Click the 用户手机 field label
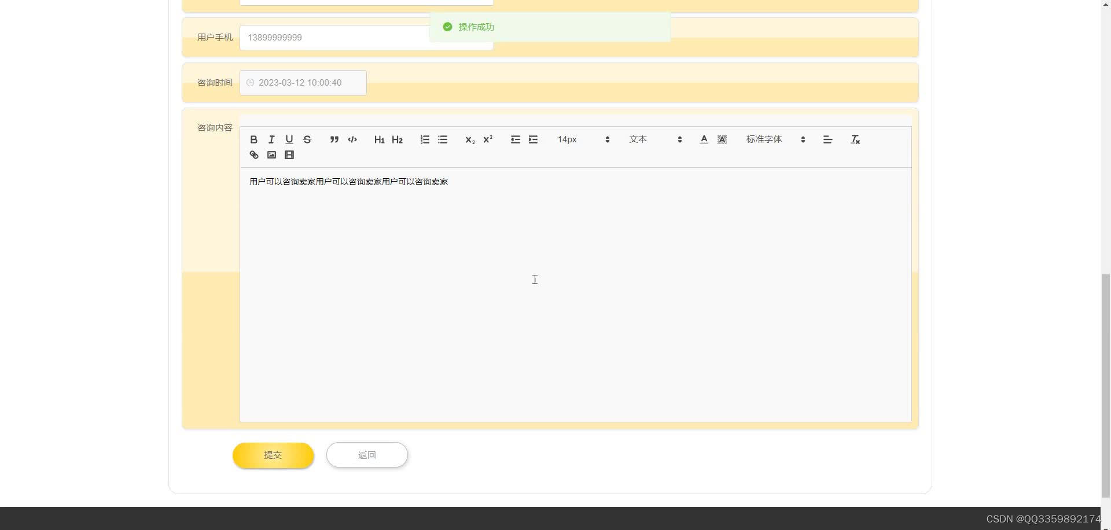The image size is (1111, 530). click(x=215, y=38)
